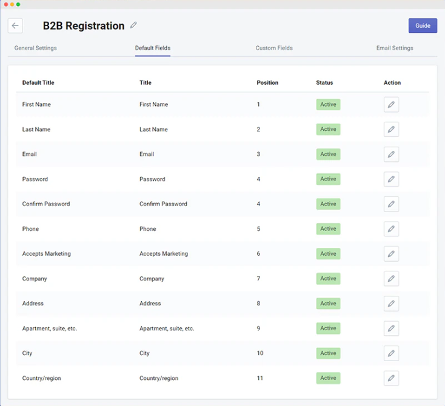Click edit icon for Email row
Viewport: 445px width, 406px height.
coord(391,155)
